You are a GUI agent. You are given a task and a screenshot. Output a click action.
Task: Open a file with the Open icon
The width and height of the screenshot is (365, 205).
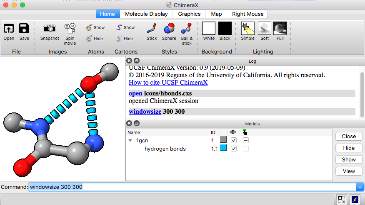click(x=9, y=29)
